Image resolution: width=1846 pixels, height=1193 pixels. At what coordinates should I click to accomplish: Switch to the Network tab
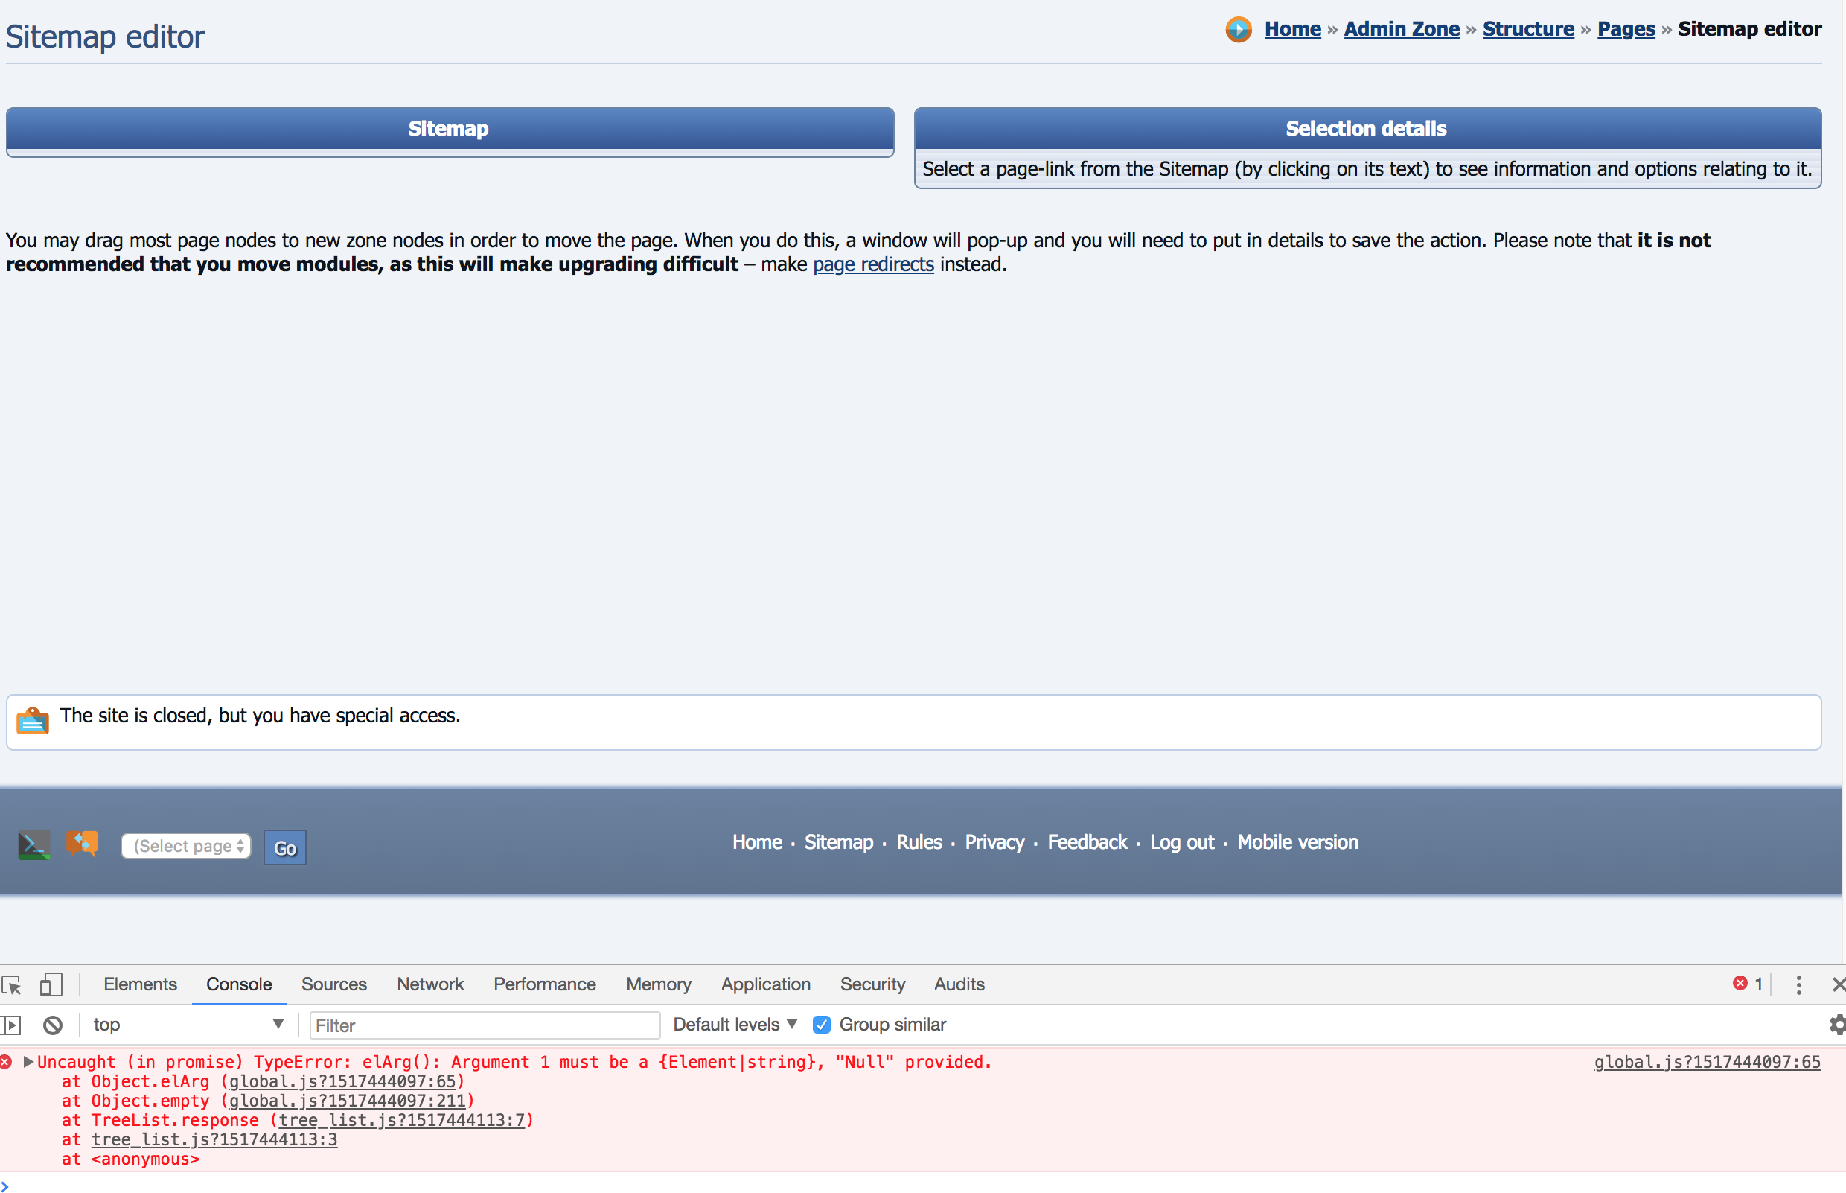pyautogui.click(x=429, y=984)
